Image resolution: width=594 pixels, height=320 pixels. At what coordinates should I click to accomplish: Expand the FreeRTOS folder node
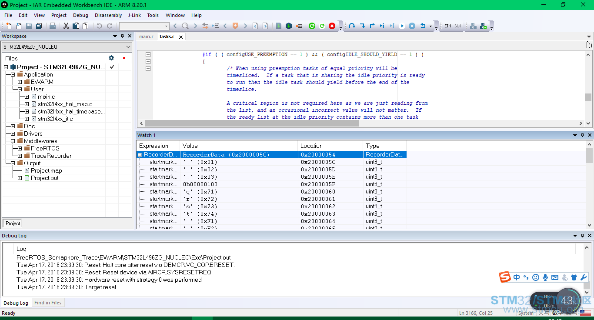click(20, 148)
